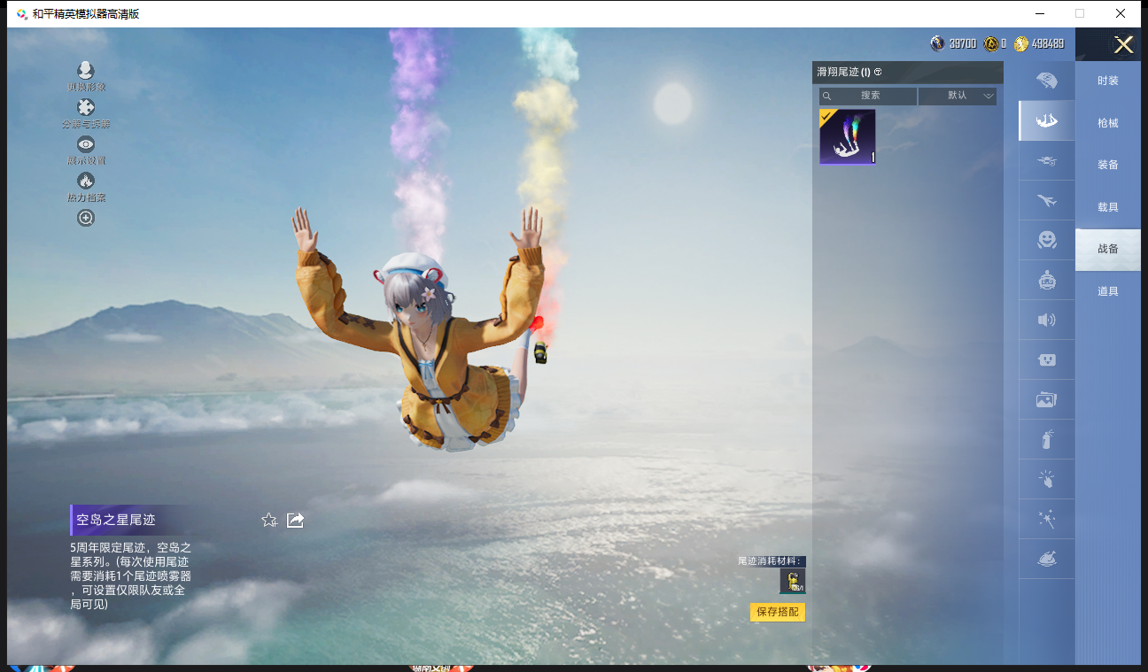Click the emulator logo in title bar
Image resolution: width=1148 pixels, height=672 pixels.
click(21, 14)
